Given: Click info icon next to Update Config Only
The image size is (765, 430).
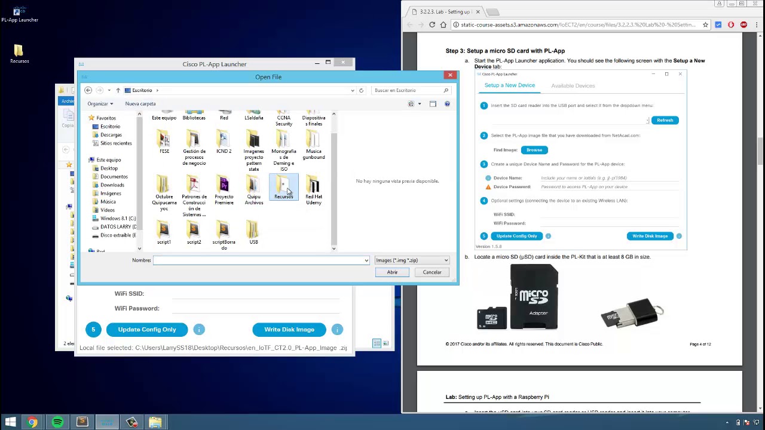Looking at the screenshot, I should pyautogui.click(x=199, y=330).
